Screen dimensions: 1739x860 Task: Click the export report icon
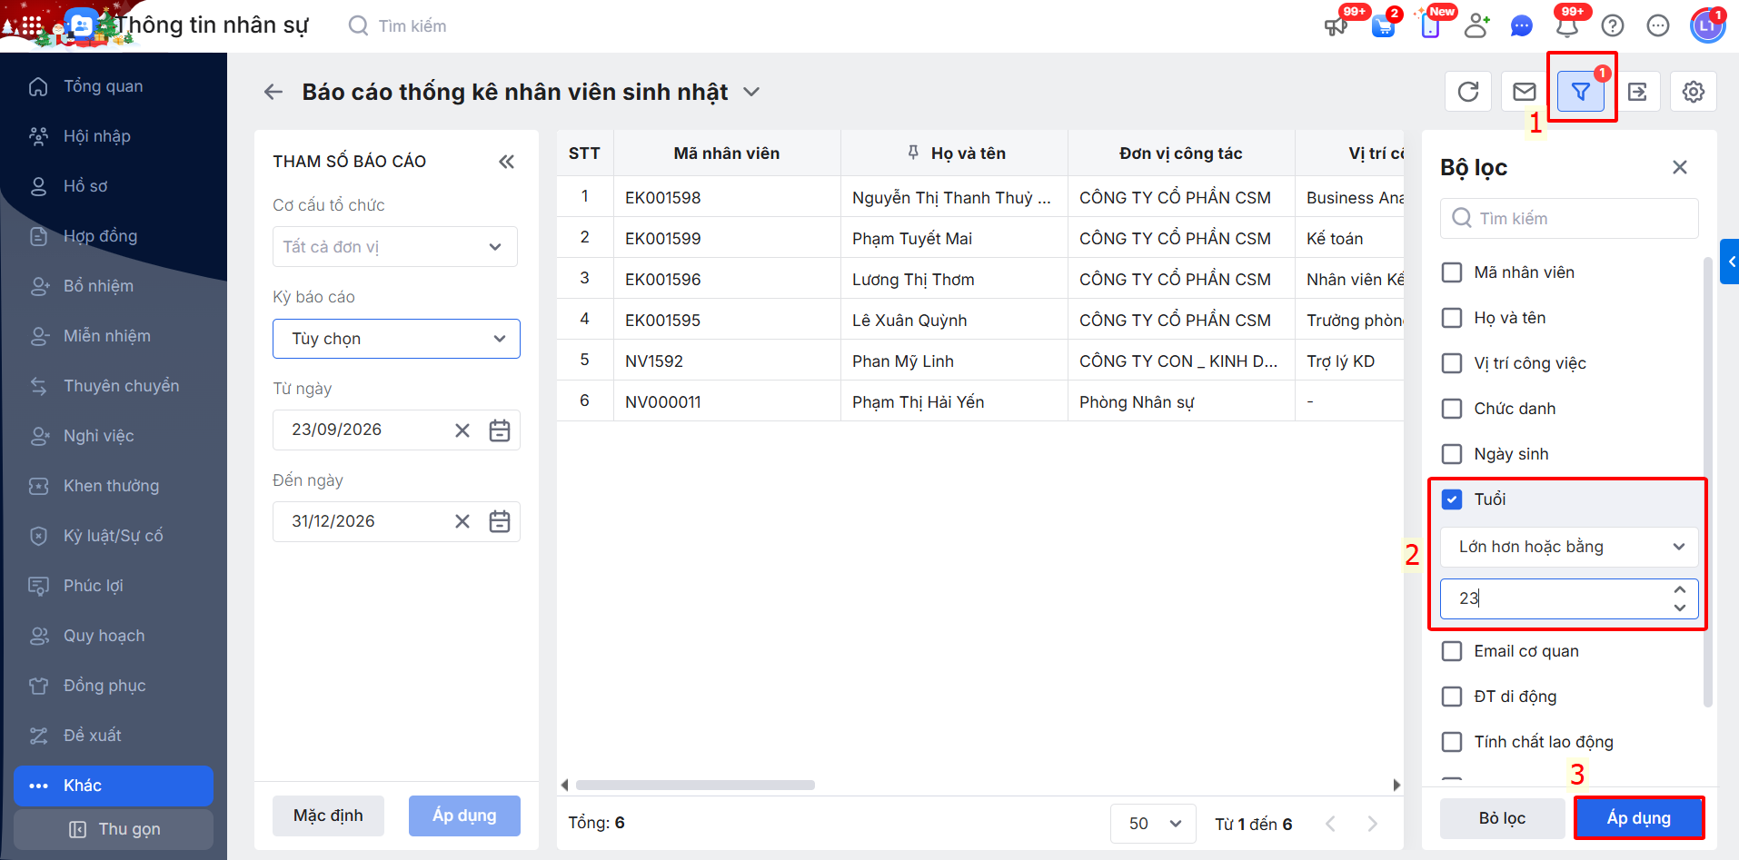coord(1637,92)
